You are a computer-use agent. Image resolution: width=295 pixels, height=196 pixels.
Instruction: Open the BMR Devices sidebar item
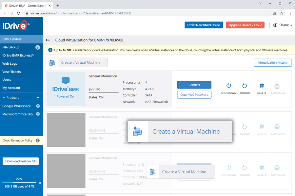[x=12, y=39]
